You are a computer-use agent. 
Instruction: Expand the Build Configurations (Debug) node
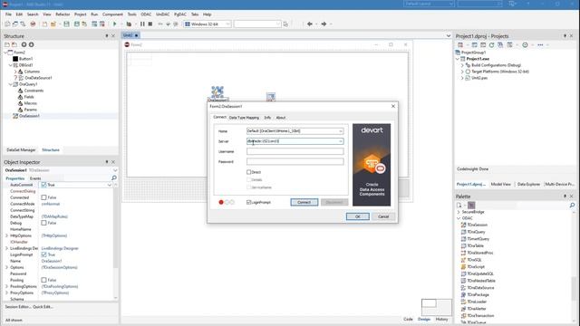[462, 65]
